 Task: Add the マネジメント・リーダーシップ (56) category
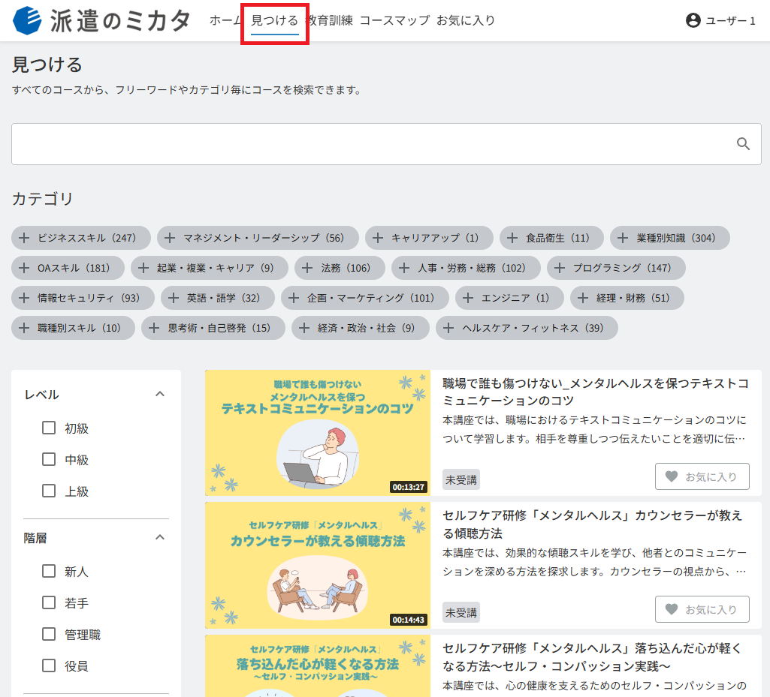point(258,238)
